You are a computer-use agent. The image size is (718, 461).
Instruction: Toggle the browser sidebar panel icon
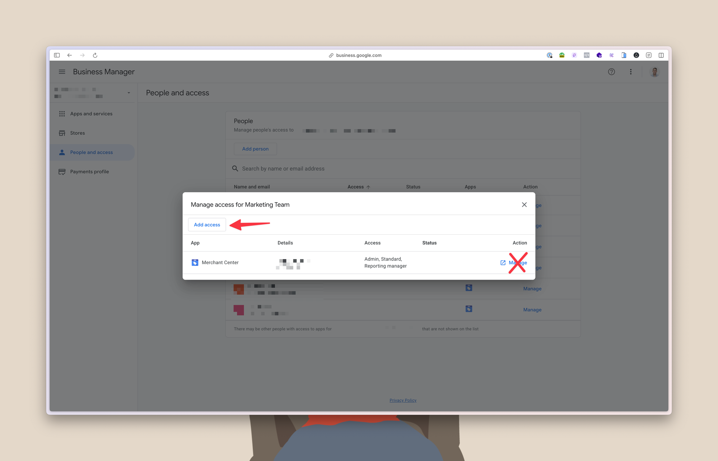(x=57, y=55)
